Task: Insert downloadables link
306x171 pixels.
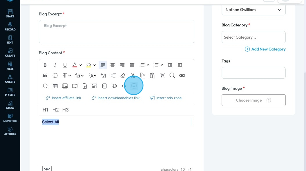Action: coord(115,98)
